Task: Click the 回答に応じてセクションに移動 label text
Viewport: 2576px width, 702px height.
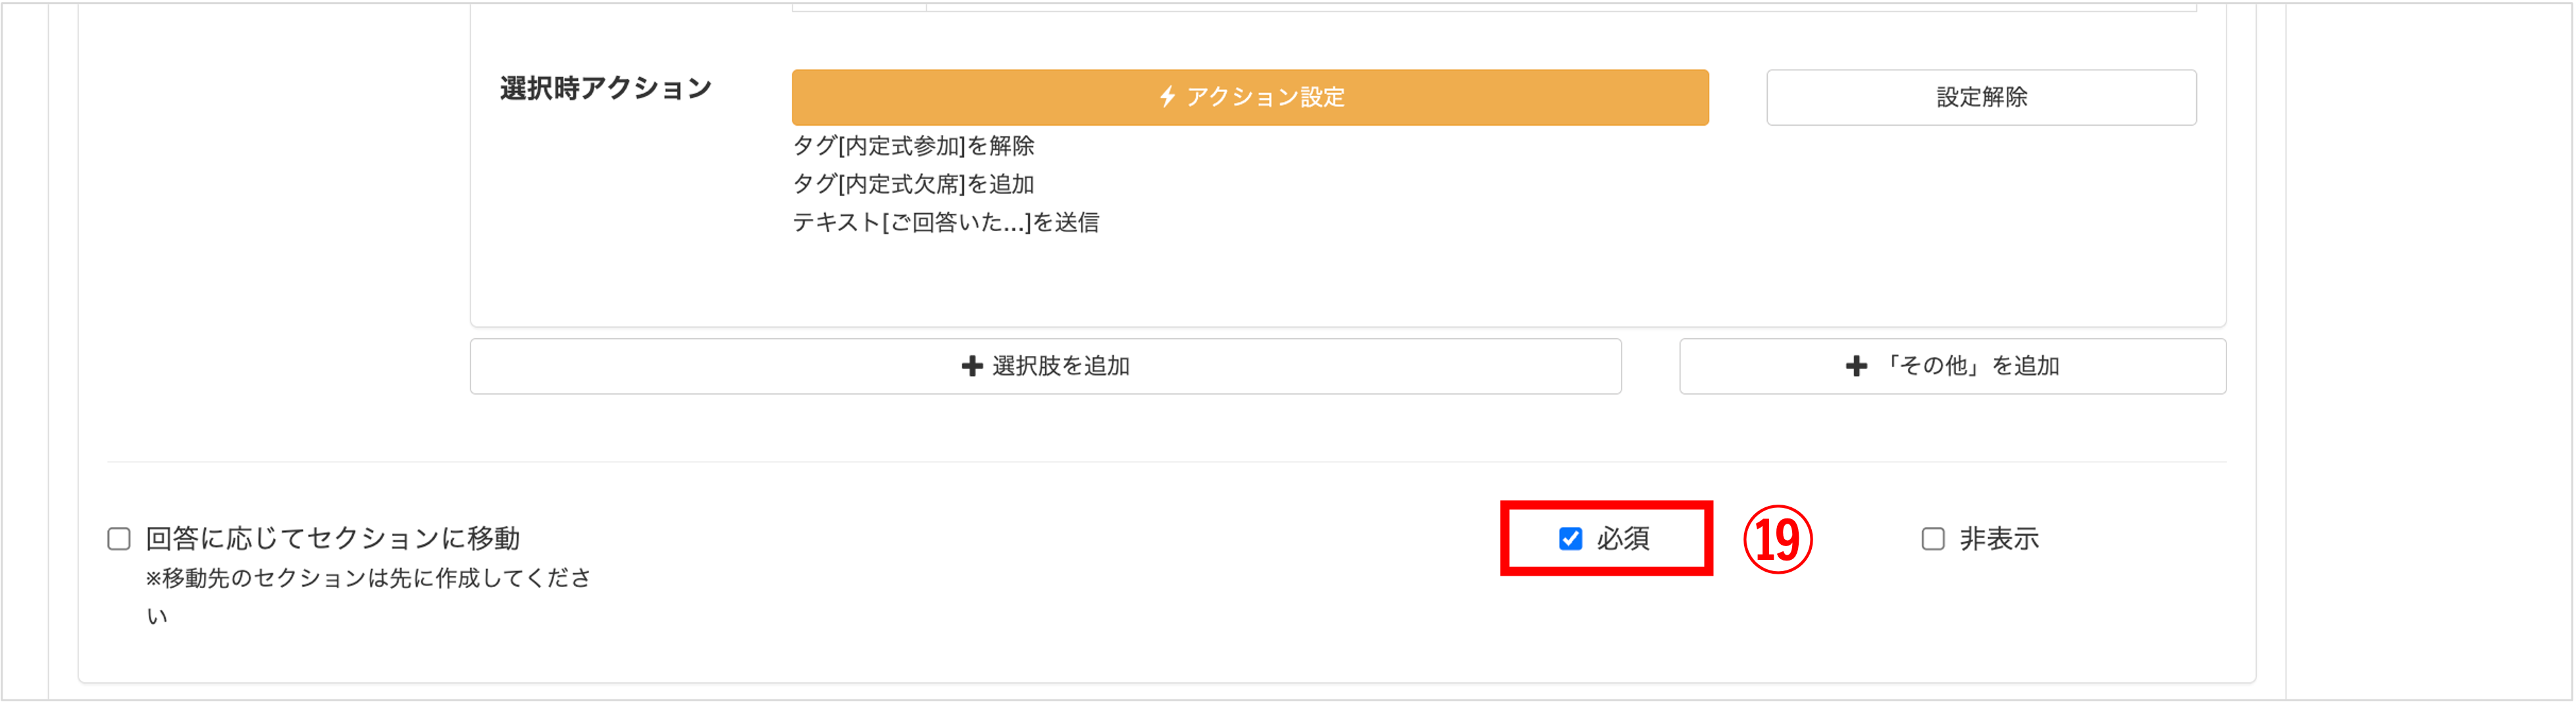Action: pos(333,539)
